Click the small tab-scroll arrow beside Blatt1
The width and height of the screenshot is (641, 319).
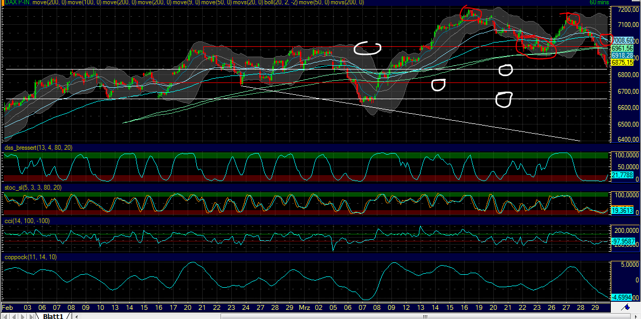pos(77,316)
